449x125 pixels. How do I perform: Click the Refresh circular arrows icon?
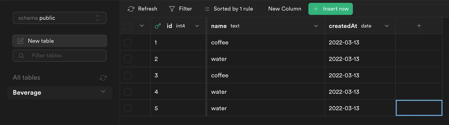[131, 9]
